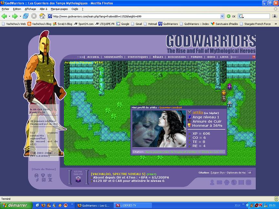Screen dimensions: 279x209
Task: Click the green Go button labeled OK
Action: 231,16
